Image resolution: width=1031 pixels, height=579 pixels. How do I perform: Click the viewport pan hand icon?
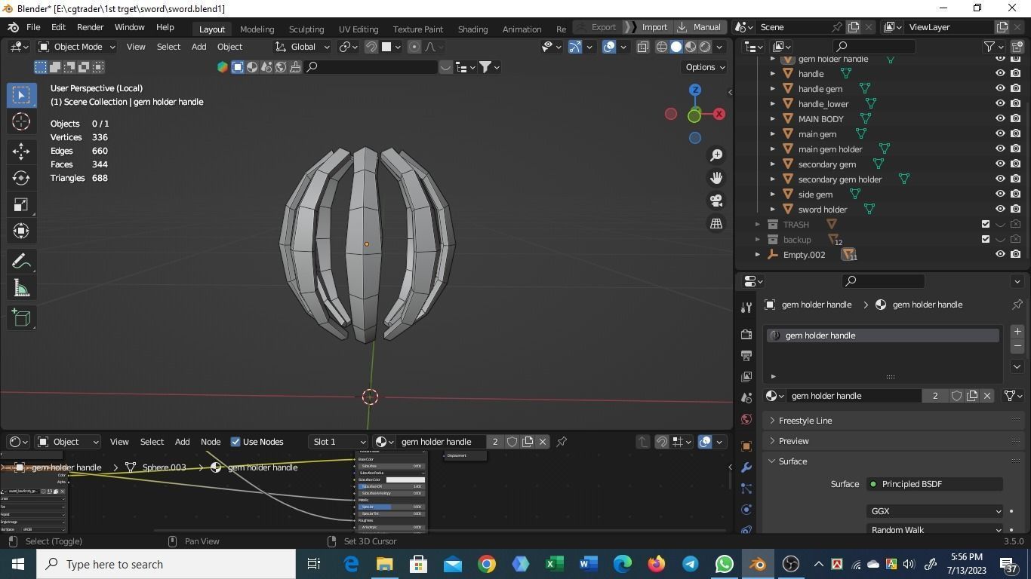click(716, 178)
